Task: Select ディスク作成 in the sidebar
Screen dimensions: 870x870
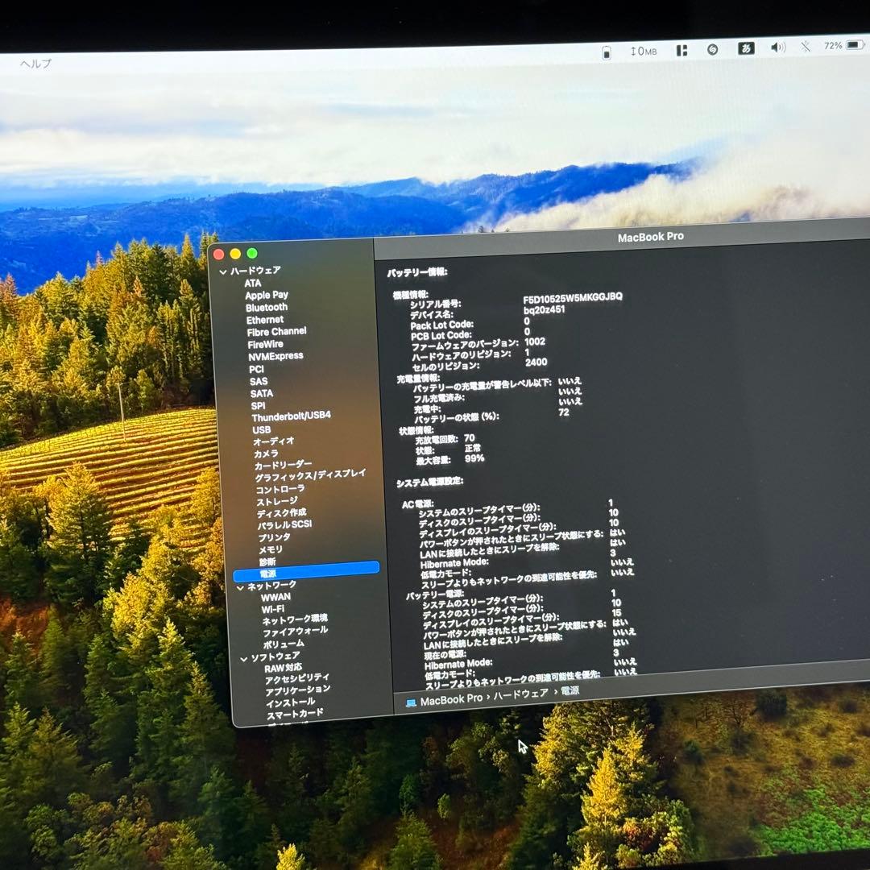Action: [x=281, y=513]
